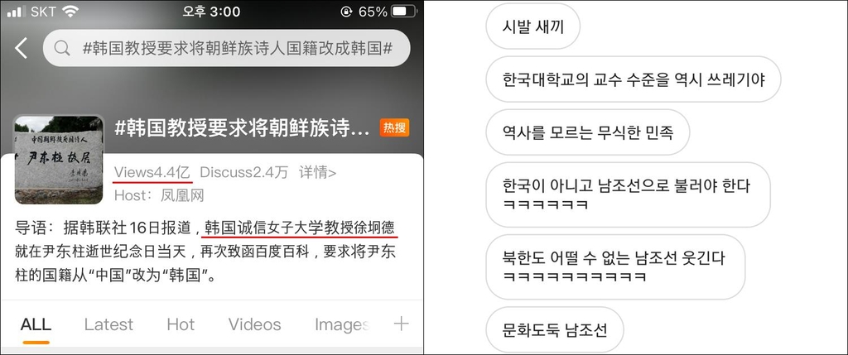Tap the back arrow icon

click(x=21, y=48)
